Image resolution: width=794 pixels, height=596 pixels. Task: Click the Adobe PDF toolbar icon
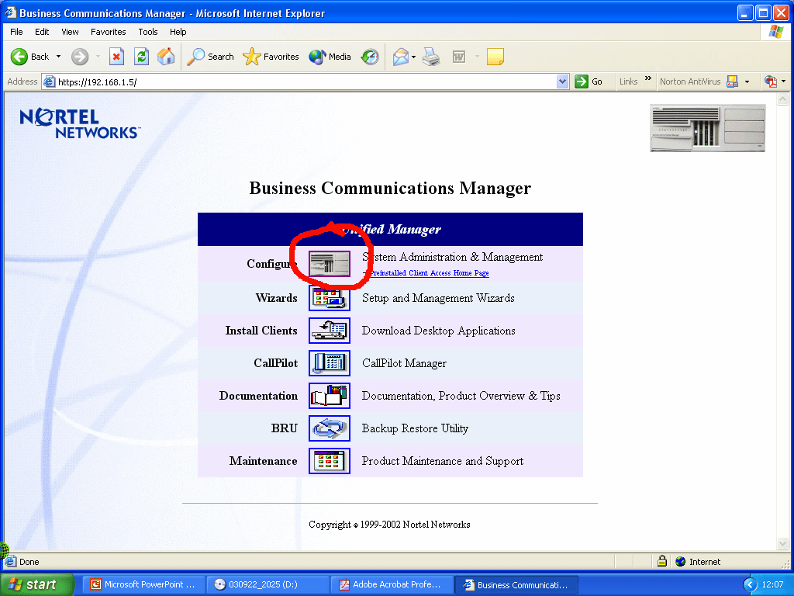(771, 81)
